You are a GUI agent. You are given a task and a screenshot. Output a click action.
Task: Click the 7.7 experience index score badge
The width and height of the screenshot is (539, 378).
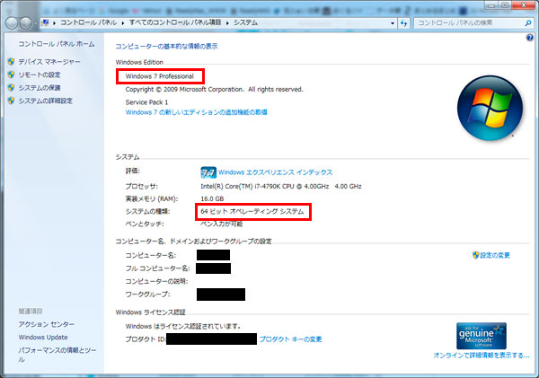(x=208, y=172)
